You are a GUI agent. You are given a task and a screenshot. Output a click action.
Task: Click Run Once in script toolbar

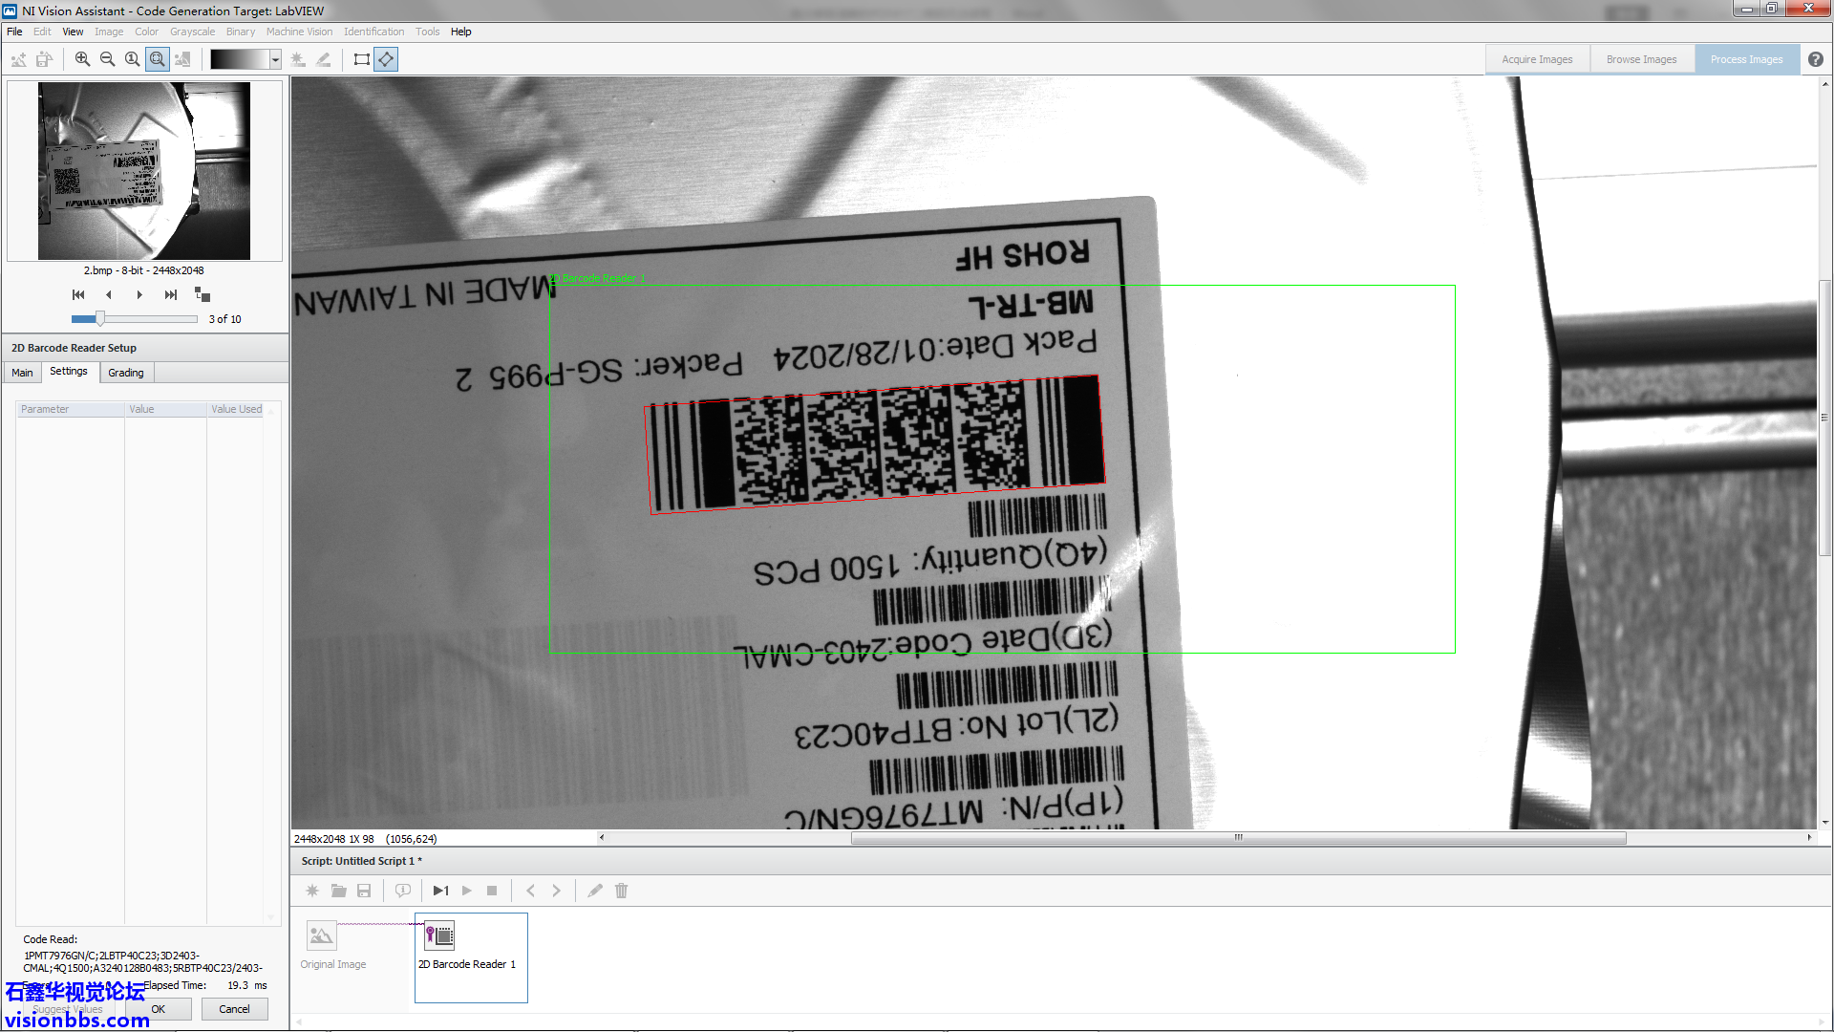440,891
